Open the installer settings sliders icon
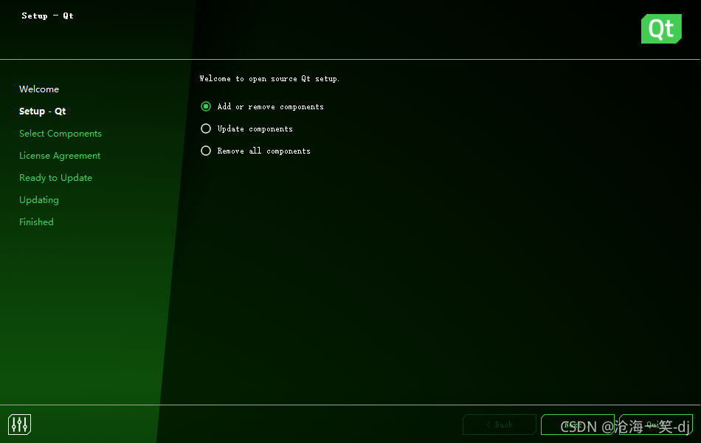701x443 pixels. pos(20,425)
